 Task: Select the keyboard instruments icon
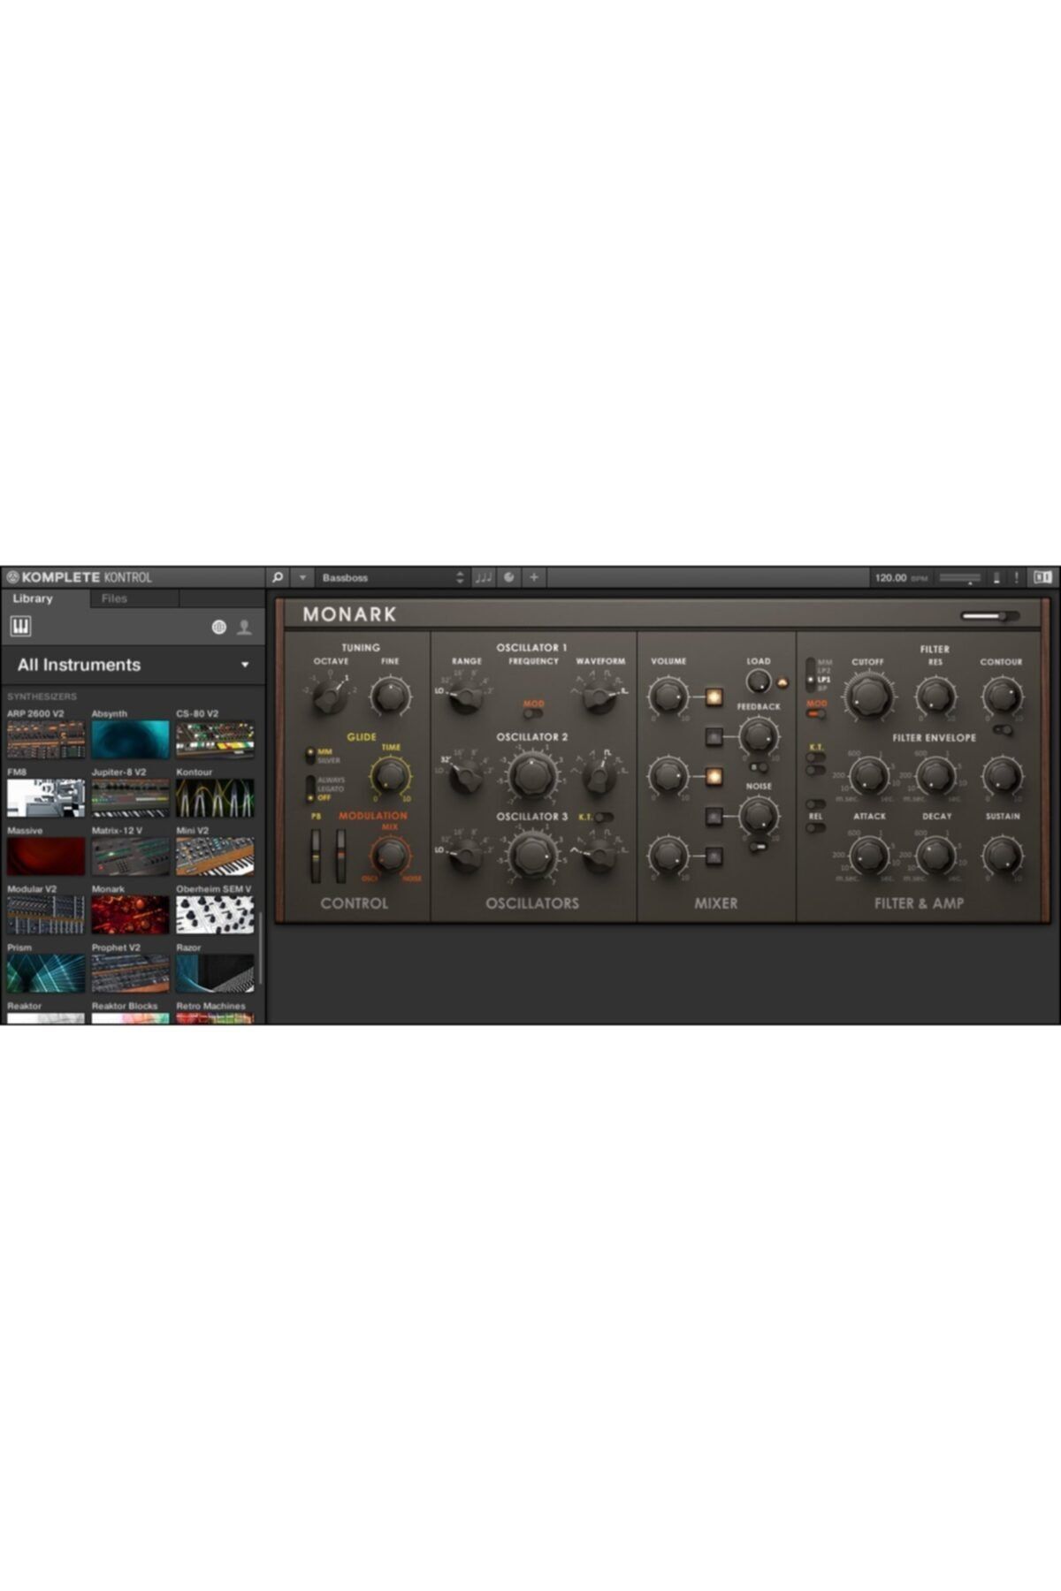click(x=20, y=627)
